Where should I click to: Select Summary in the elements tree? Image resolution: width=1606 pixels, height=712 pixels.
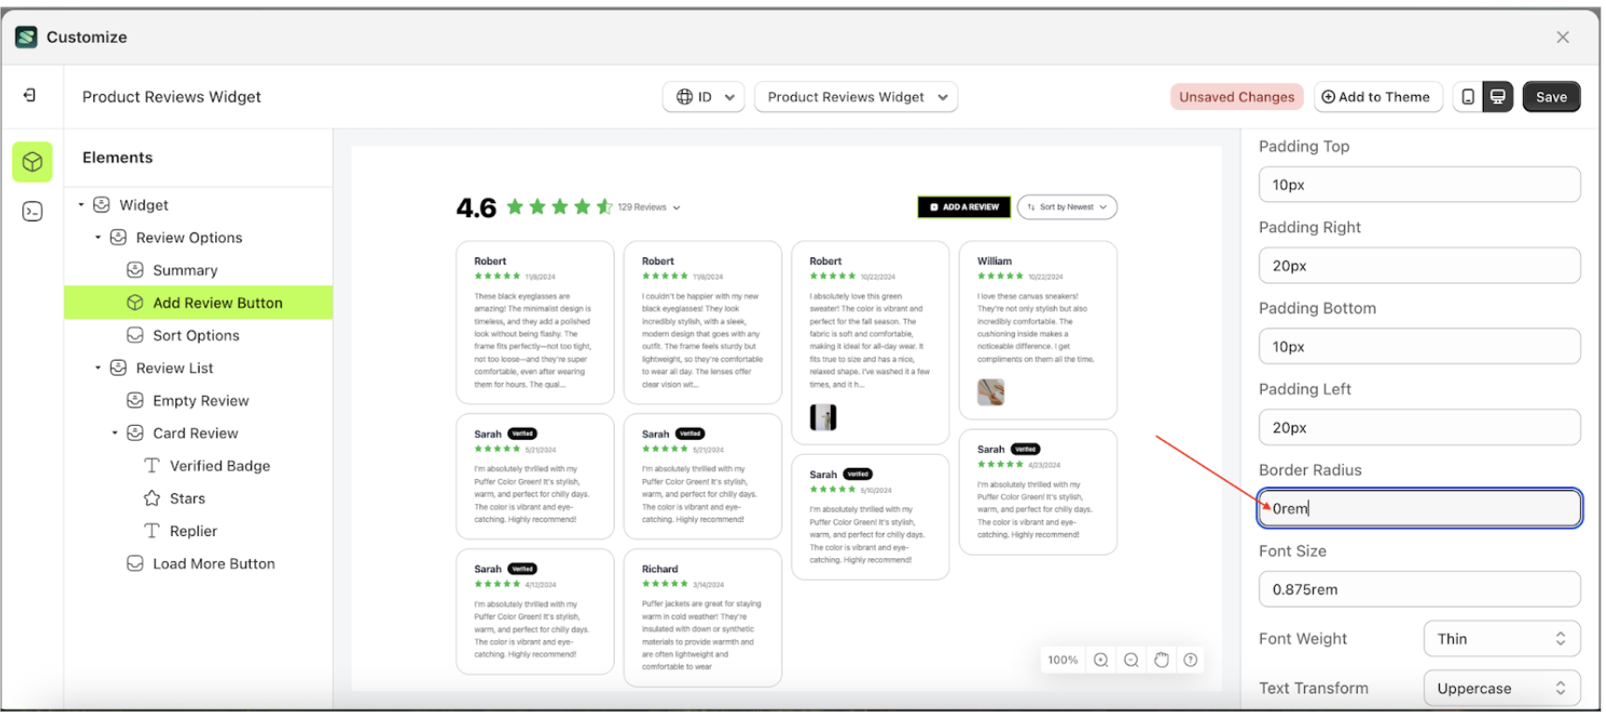tap(185, 270)
